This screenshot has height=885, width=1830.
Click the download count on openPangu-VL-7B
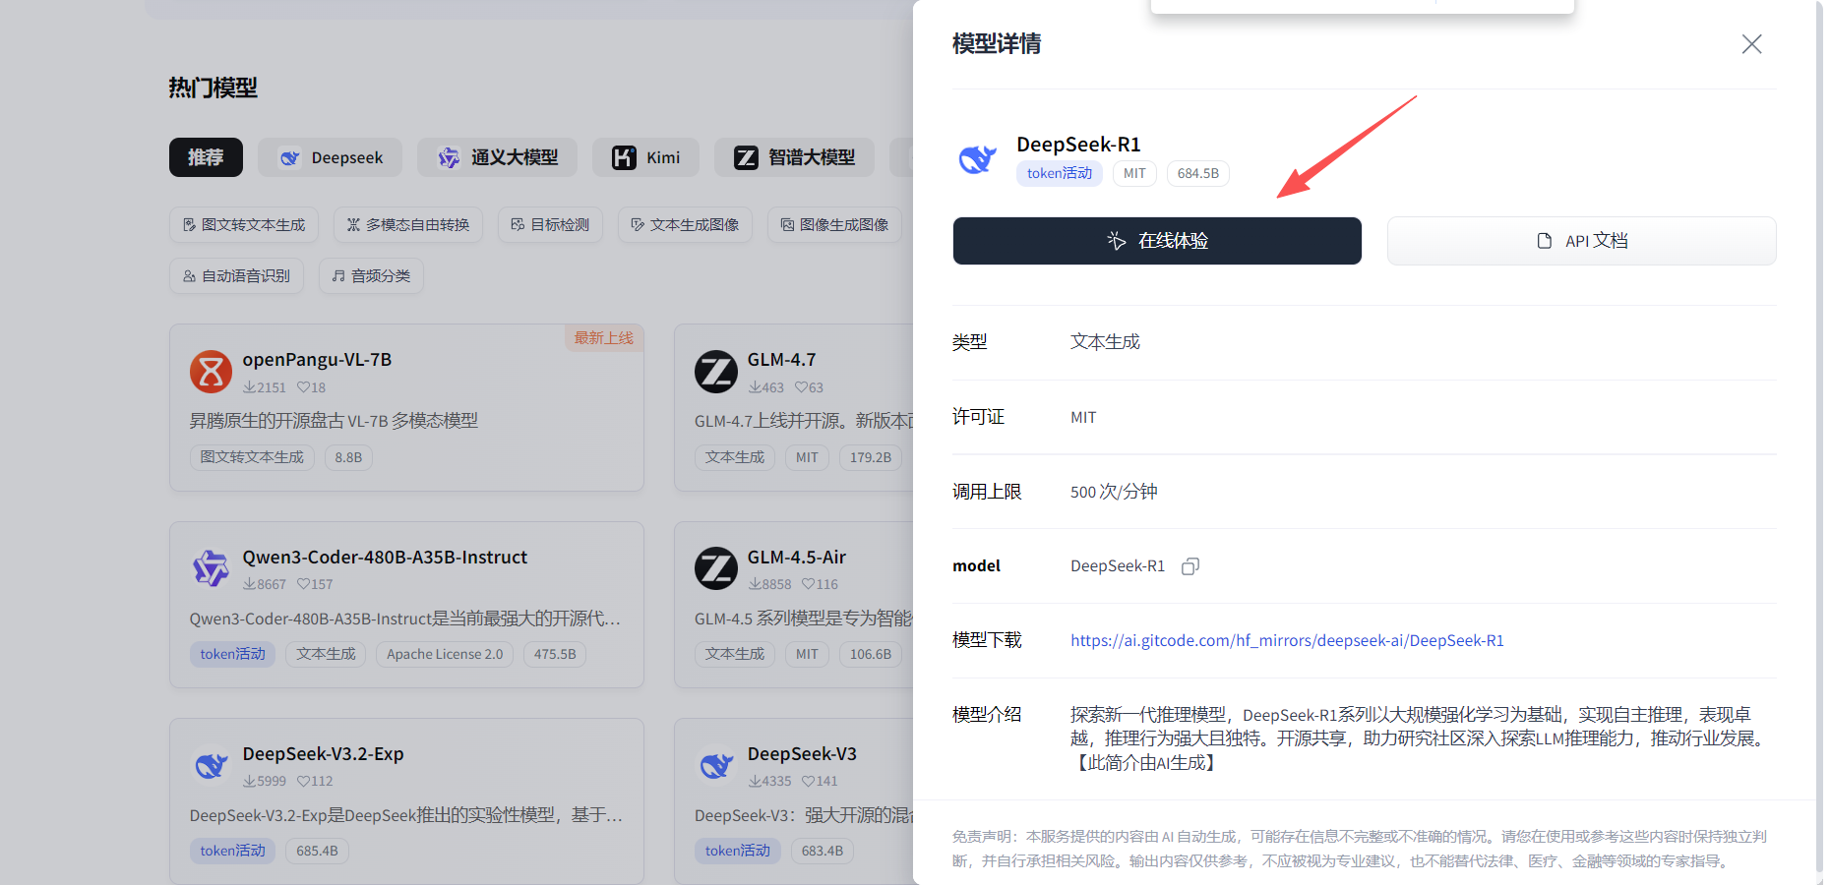[265, 387]
